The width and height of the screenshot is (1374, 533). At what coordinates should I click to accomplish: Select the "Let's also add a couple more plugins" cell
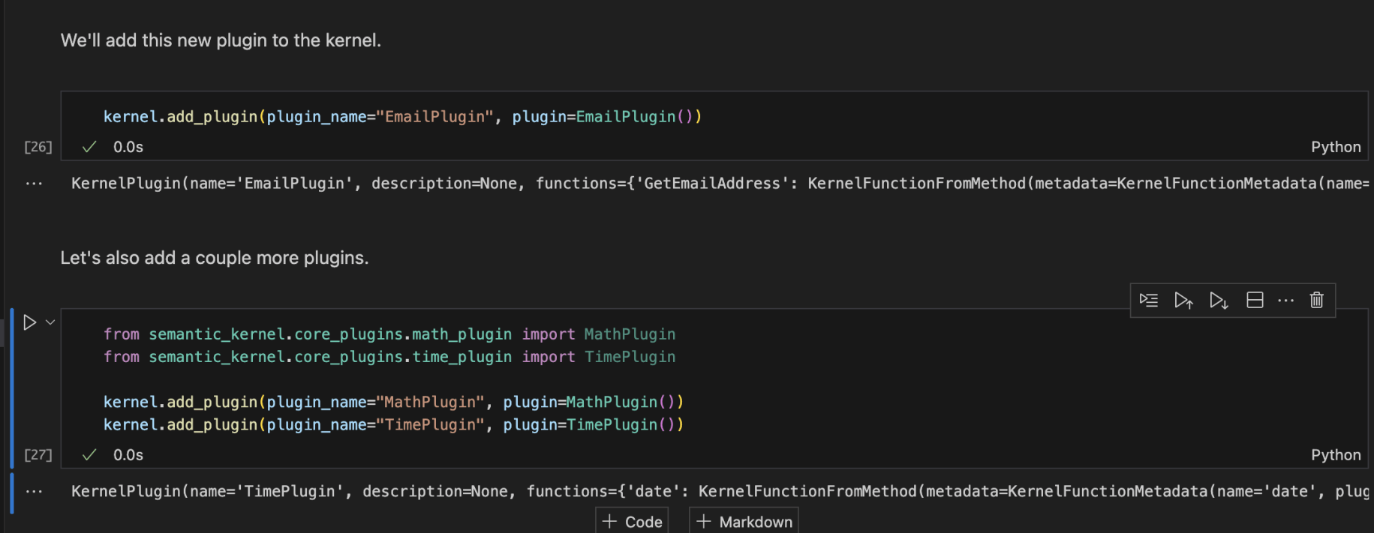click(x=215, y=258)
